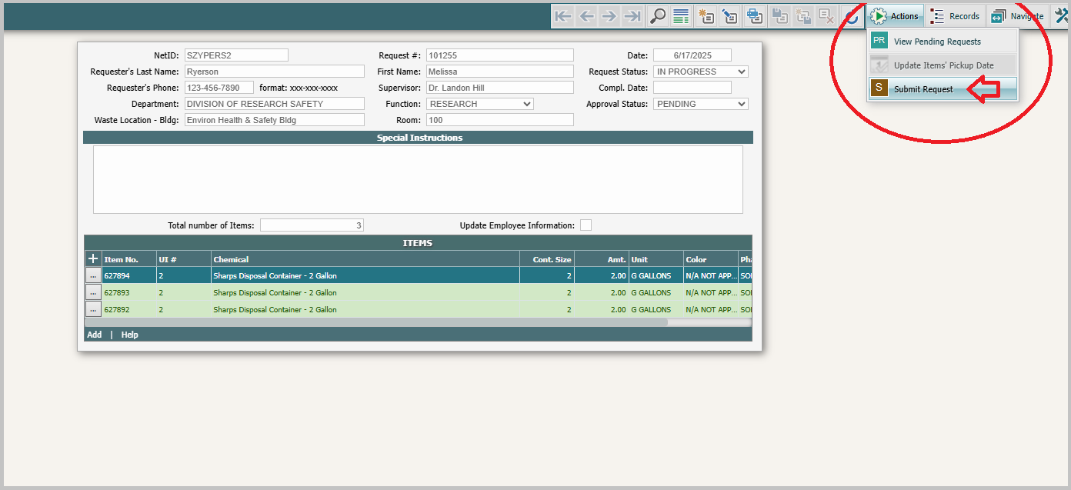Screen dimensions: 1071x490
Task: Open the Navigate menu
Action: (1017, 16)
